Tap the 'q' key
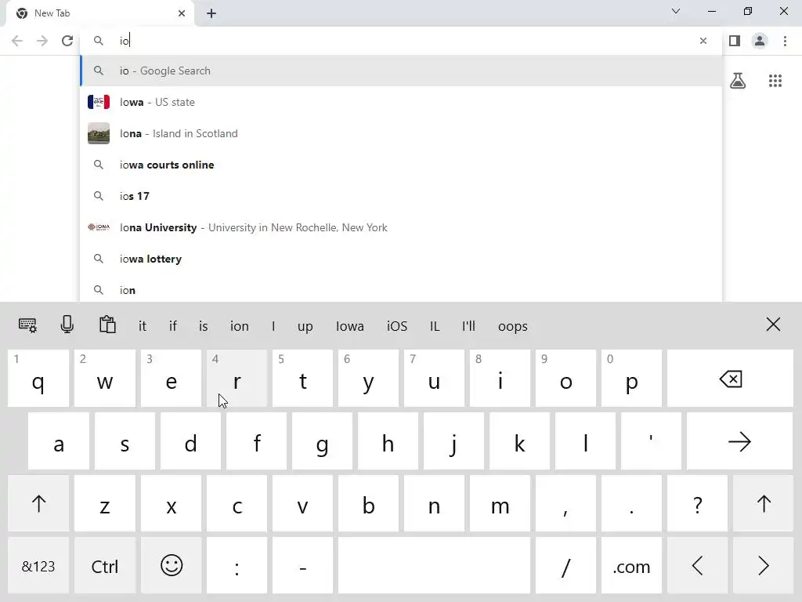This screenshot has width=802, height=602. pos(38,379)
